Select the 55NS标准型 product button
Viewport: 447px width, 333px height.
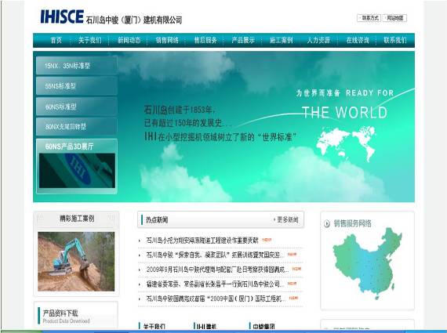point(76,85)
